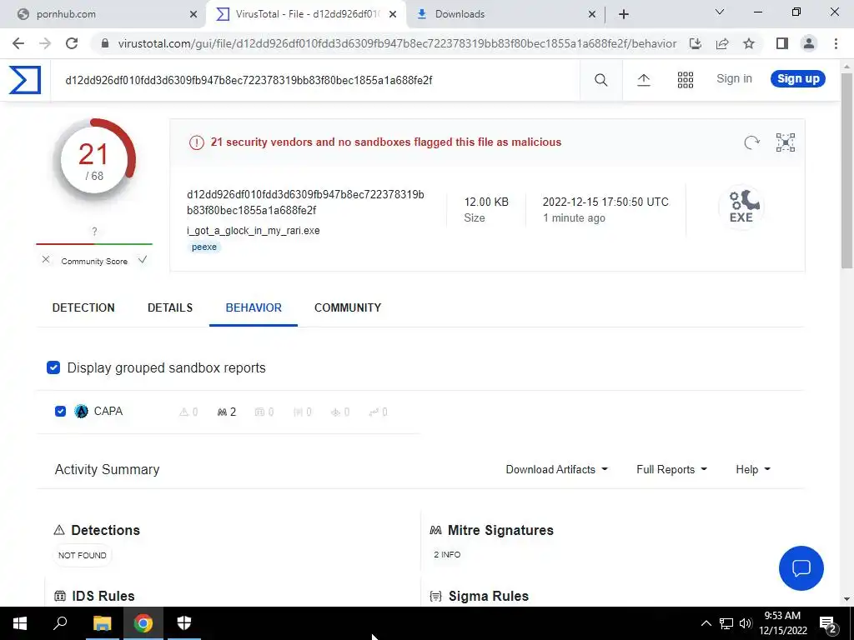Vote harmless with community checkmark icon
The image size is (854, 640).
tap(142, 260)
